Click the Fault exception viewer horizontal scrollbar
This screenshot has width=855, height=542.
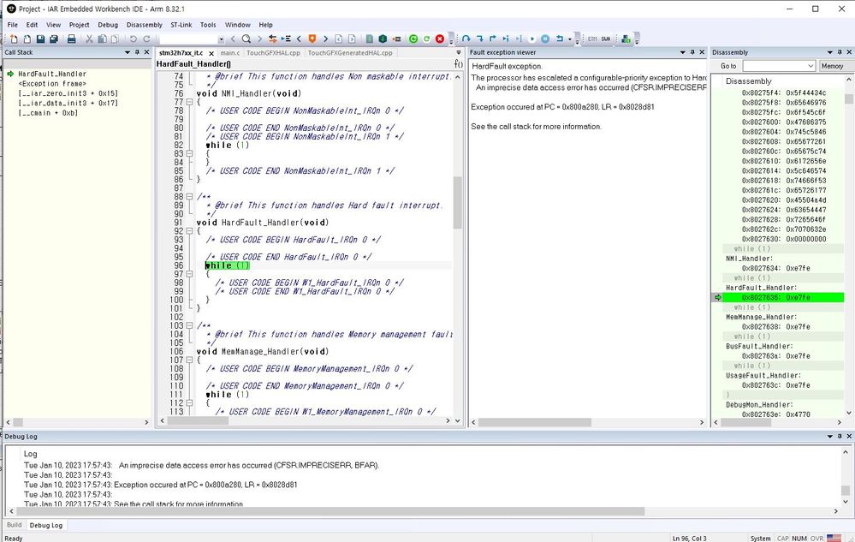(535, 423)
